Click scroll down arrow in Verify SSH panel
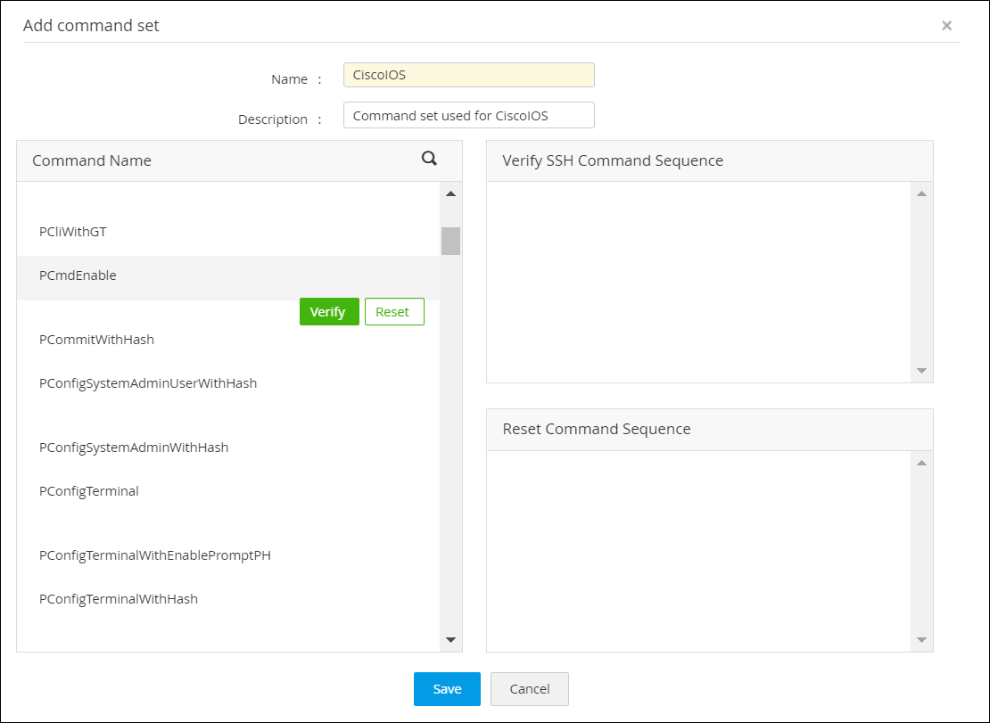 pyautogui.click(x=921, y=371)
